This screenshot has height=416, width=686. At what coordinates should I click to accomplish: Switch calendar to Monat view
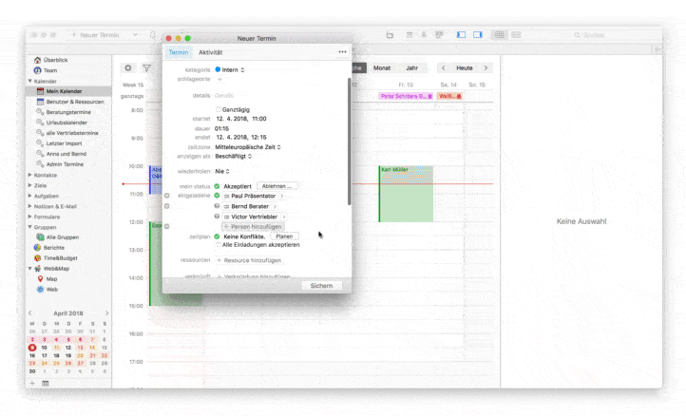[382, 67]
